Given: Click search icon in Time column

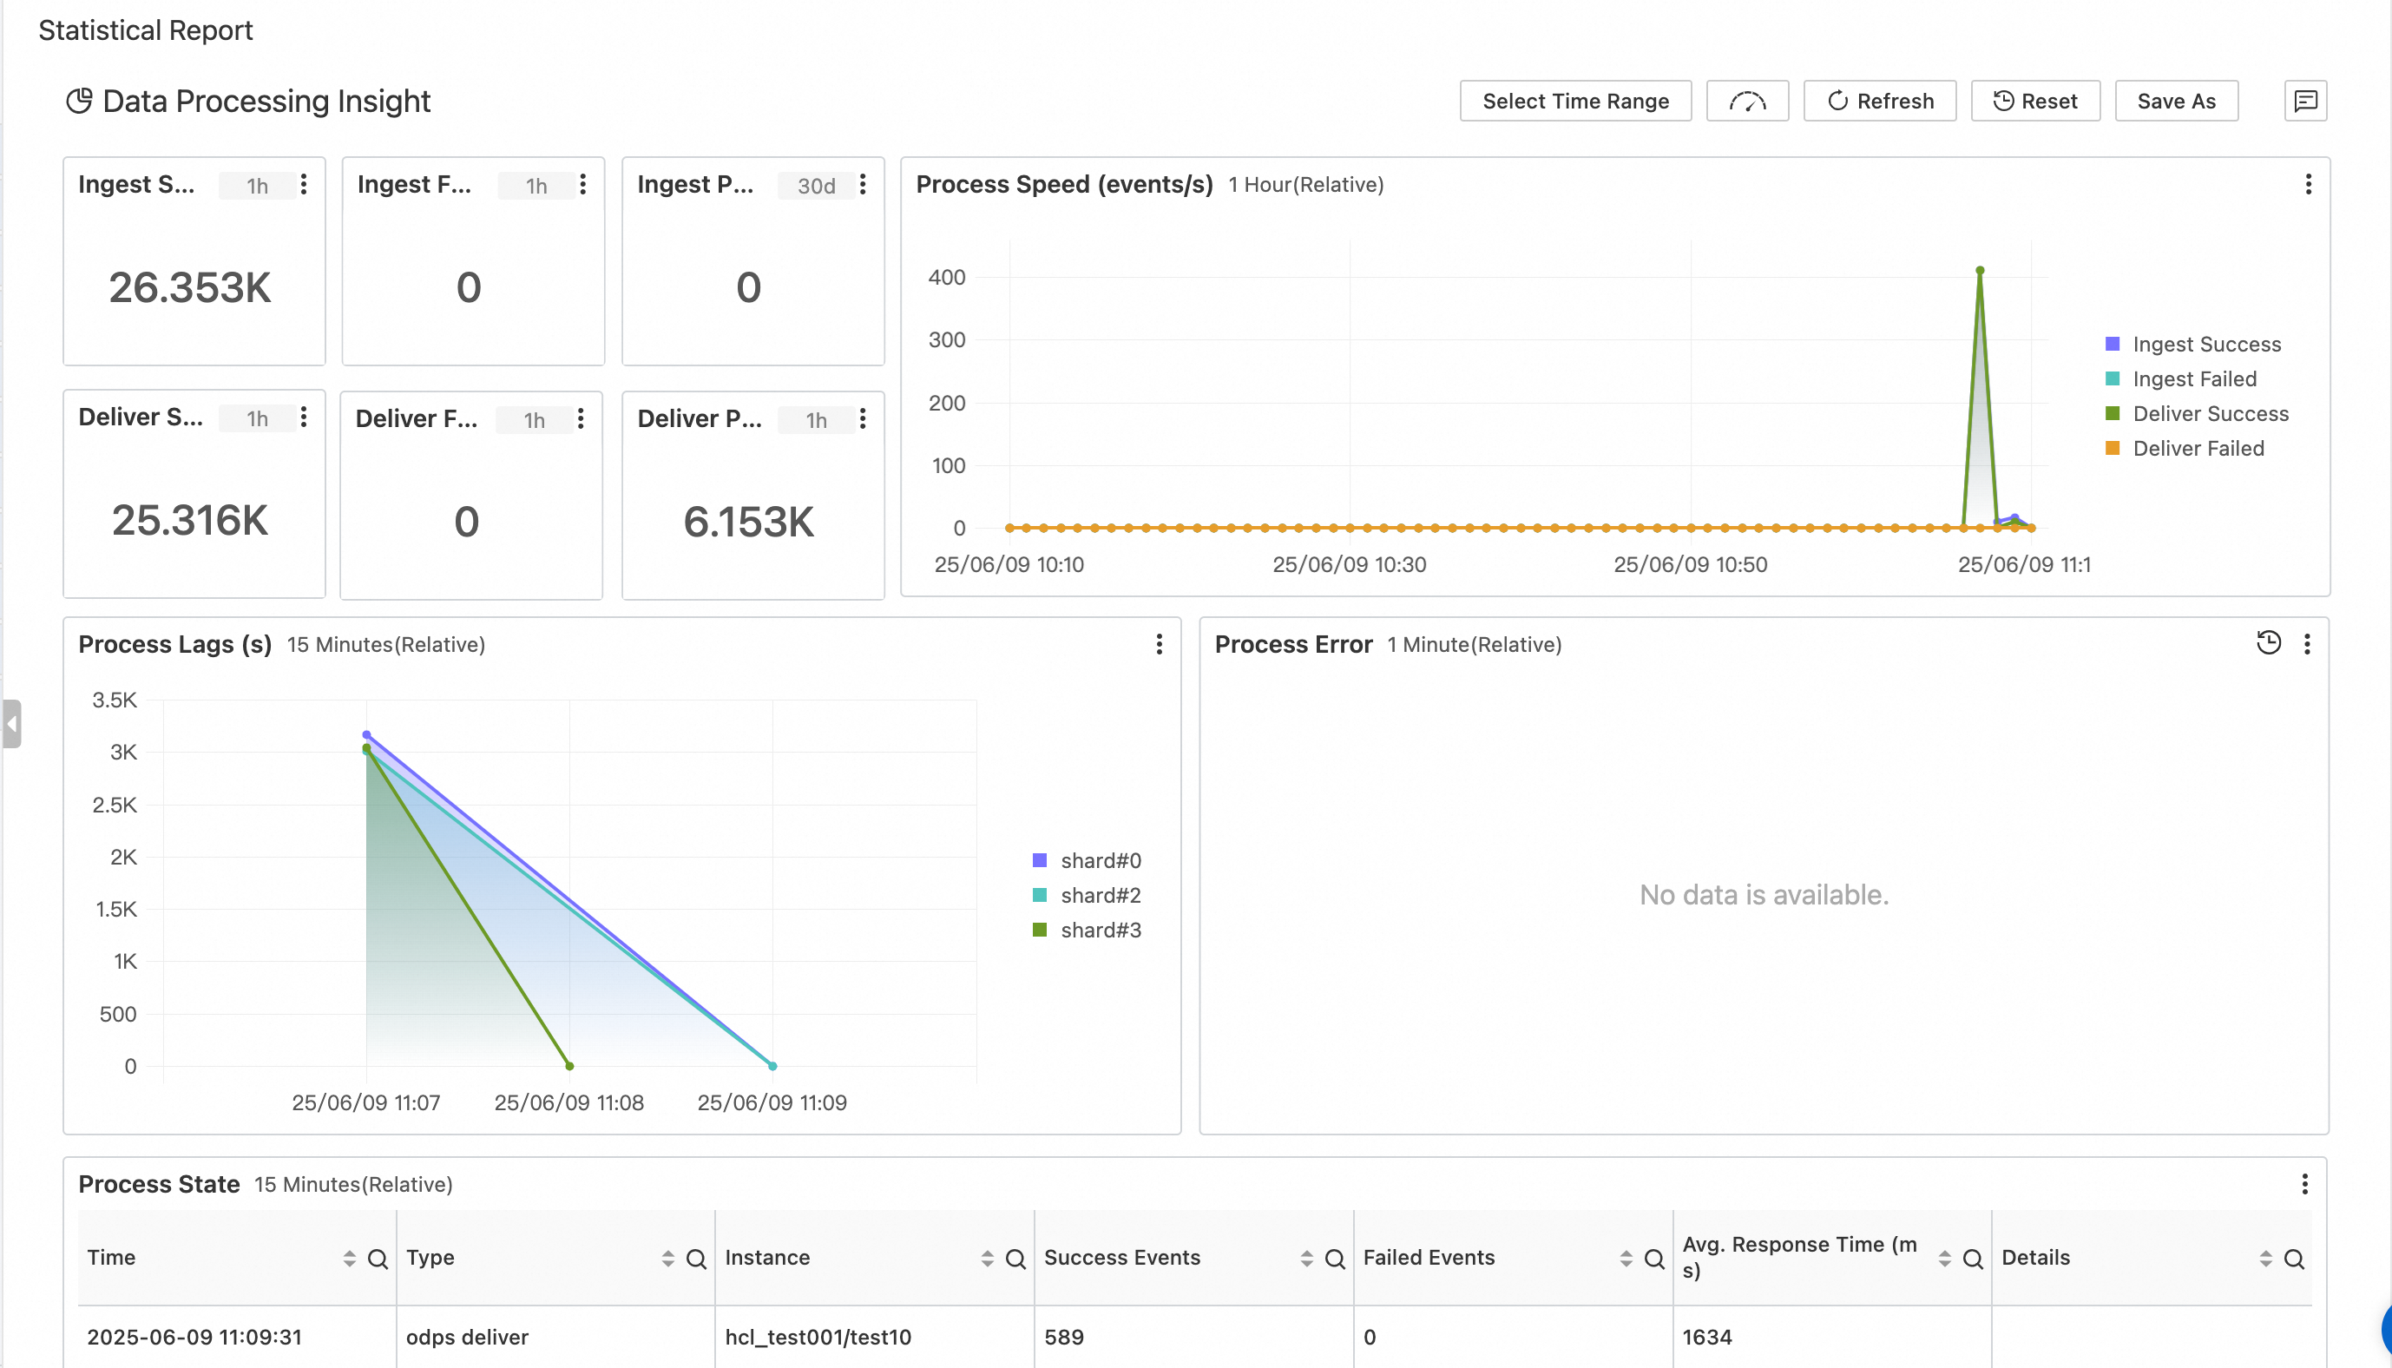Looking at the screenshot, I should tap(378, 1259).
